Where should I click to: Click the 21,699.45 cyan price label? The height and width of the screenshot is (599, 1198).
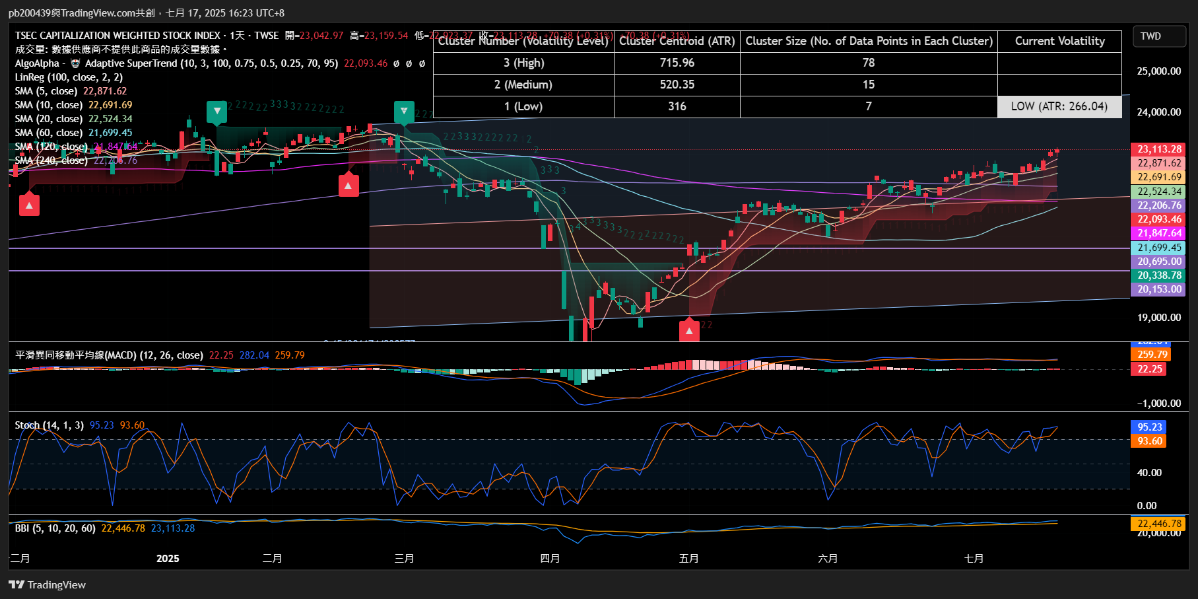point(1159,248)
